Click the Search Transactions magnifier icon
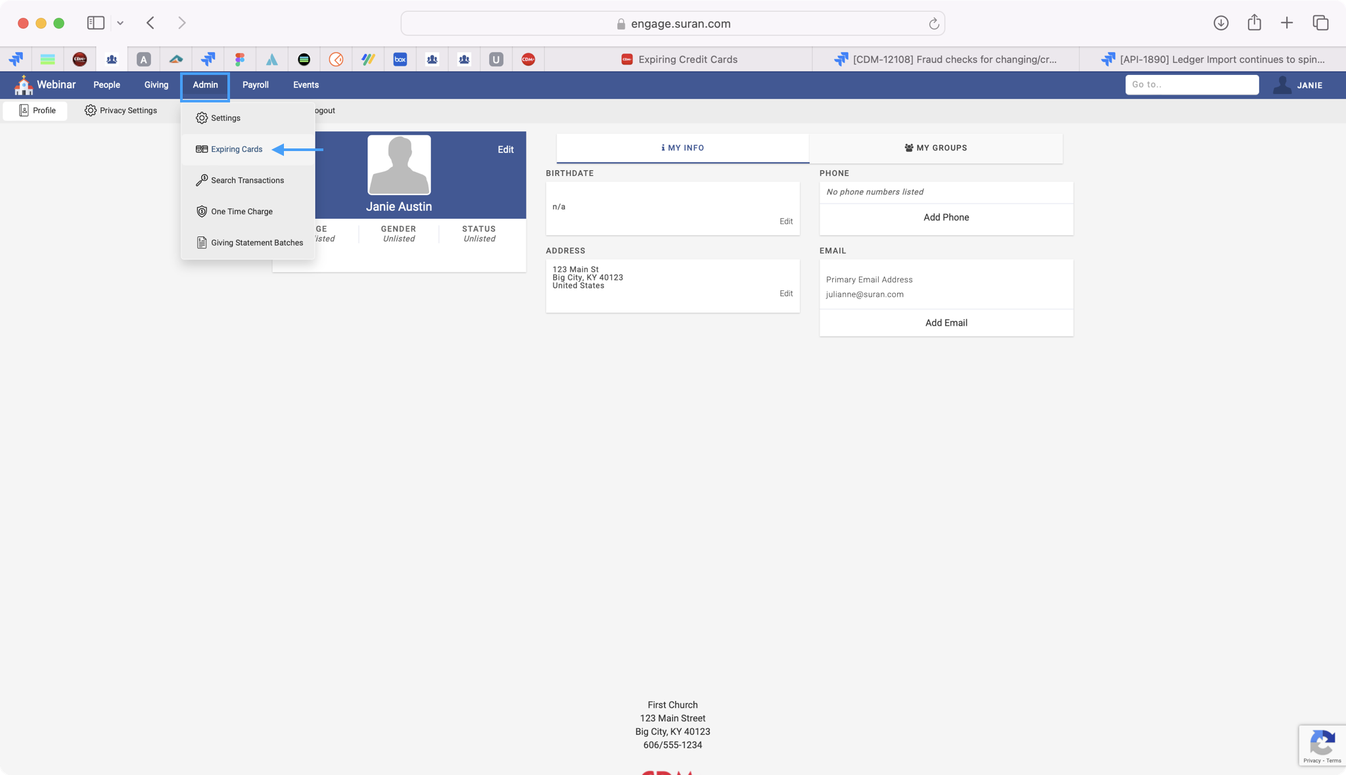1346x775 pixels. (202, 180)
